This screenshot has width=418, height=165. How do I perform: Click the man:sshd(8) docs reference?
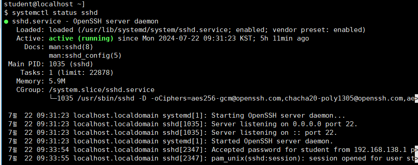tap(71, 47)
